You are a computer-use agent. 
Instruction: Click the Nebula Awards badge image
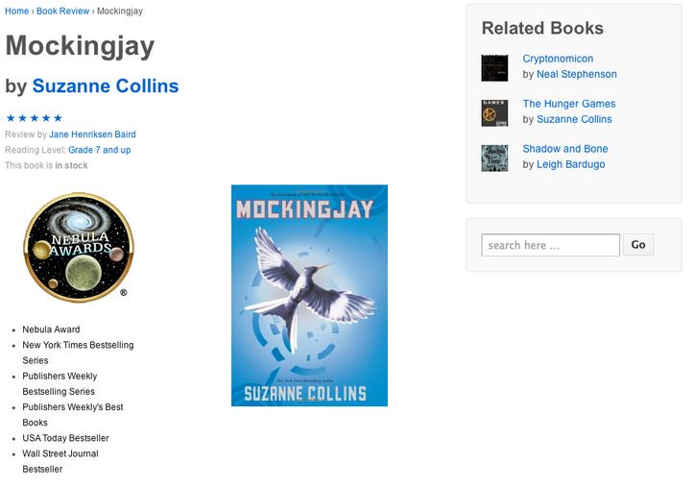coord(79,247)
